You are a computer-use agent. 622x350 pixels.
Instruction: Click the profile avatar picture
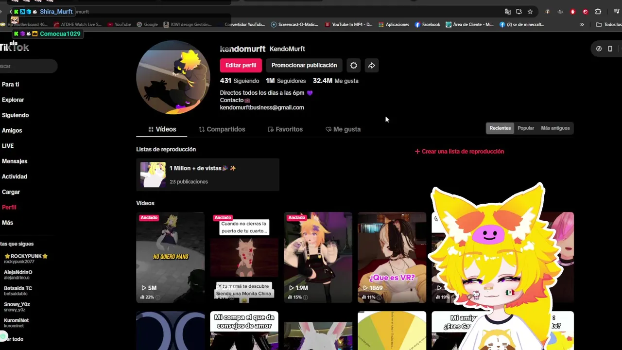pyautogui.click(x=173, y=78)
